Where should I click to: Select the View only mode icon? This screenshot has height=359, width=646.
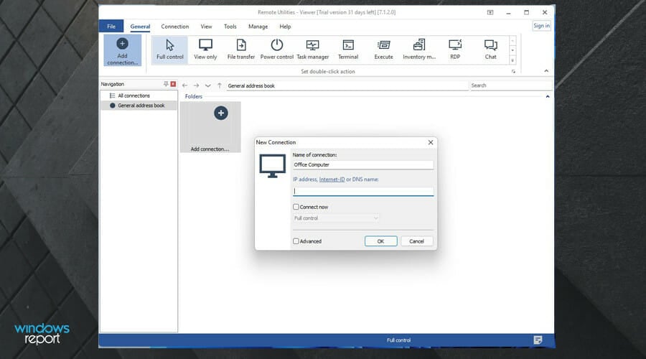(x=205, y=50)
